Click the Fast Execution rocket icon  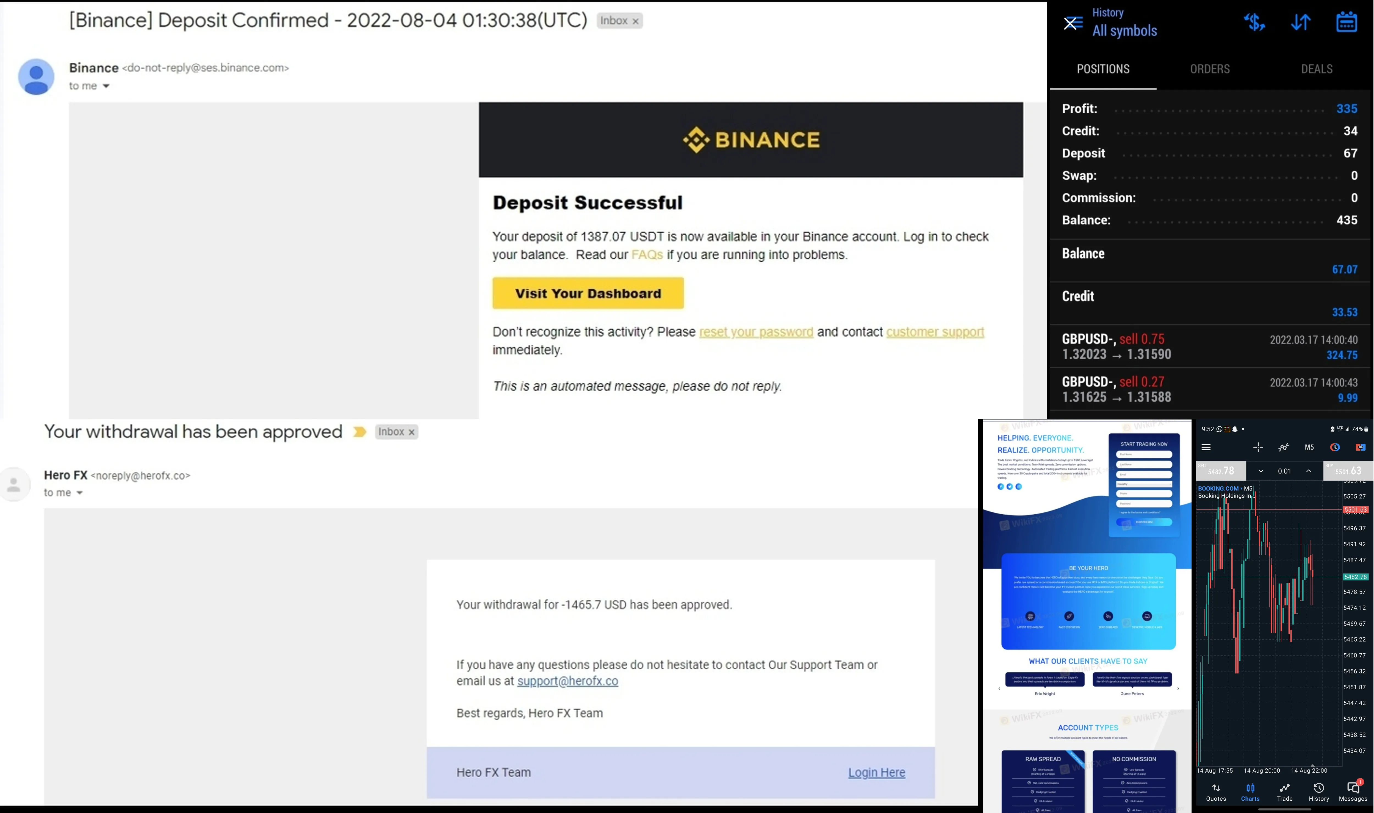pos(1069,616)
